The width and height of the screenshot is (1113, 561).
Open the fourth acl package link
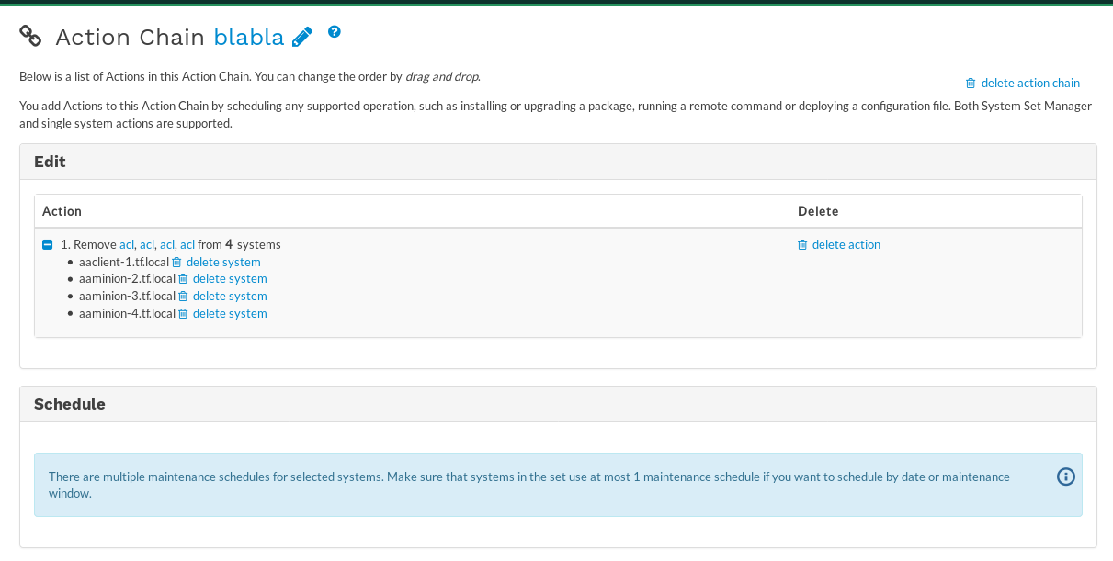[x=187, y=244]
